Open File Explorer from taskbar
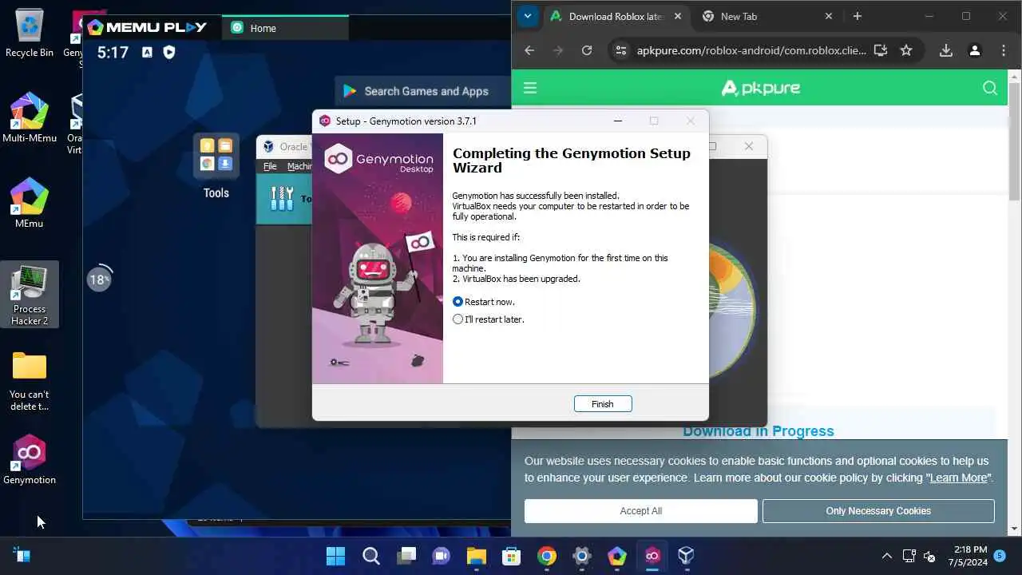The image size is (1022, 575). click(x=477, y=556)
